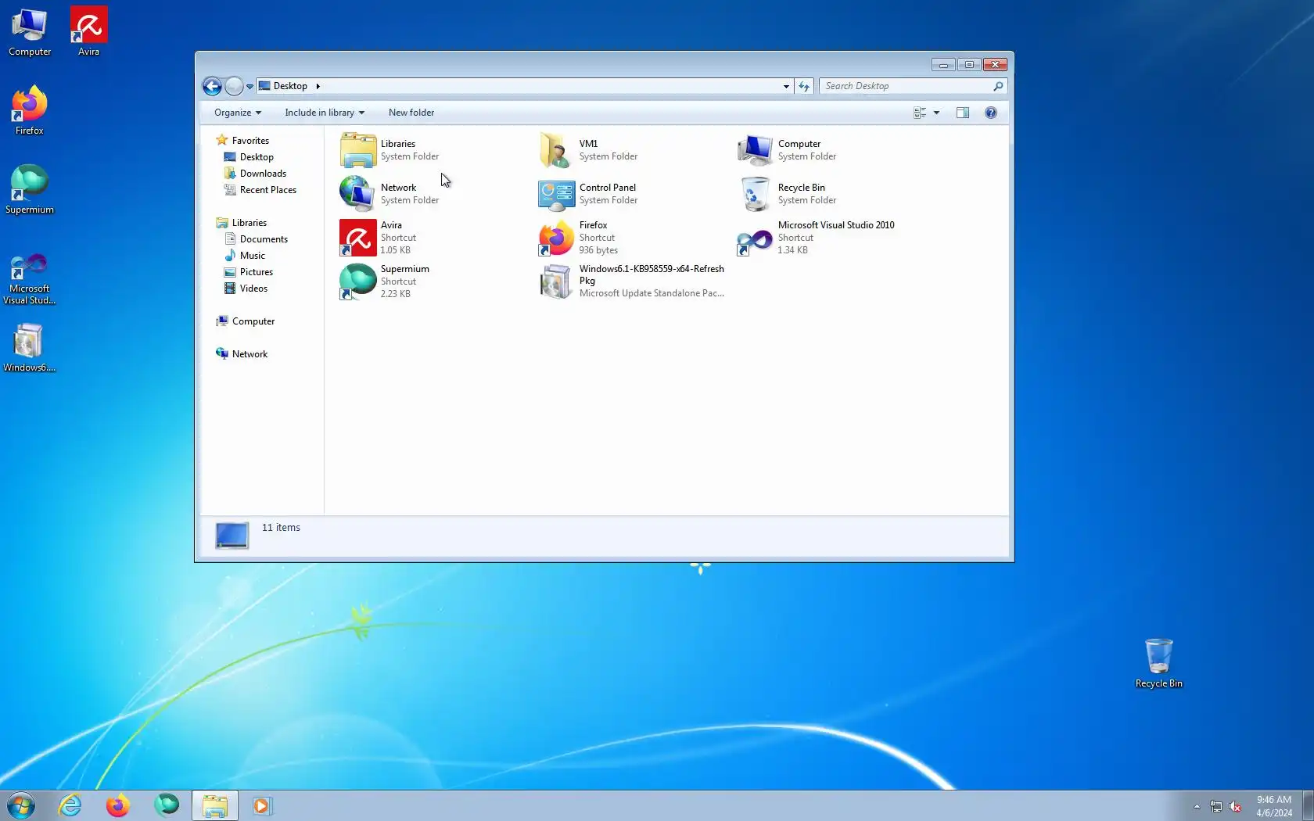
Task: Click the Forward arrow in Explorer
Action: pos(234,86)
